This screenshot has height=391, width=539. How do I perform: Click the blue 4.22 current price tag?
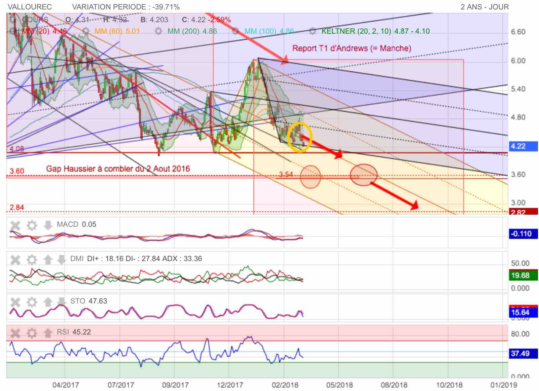coord(523,146)
